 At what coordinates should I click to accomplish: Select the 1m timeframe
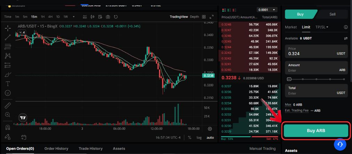17,17
